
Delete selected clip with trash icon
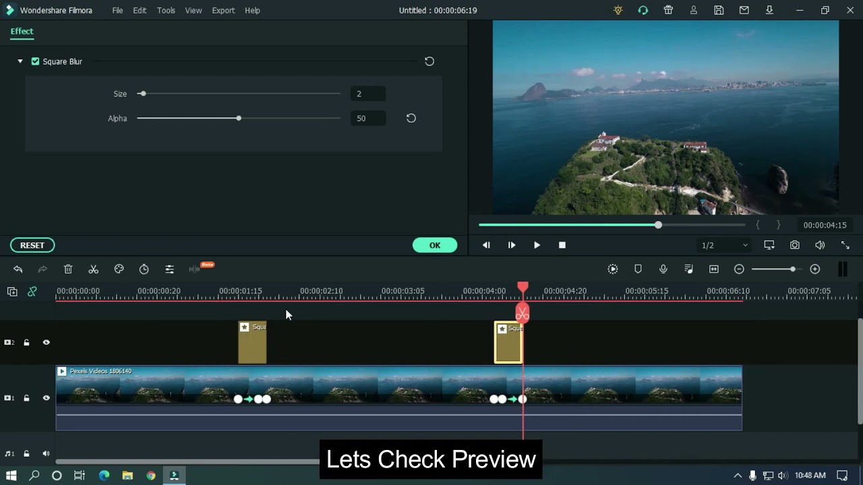click(68, 269)
